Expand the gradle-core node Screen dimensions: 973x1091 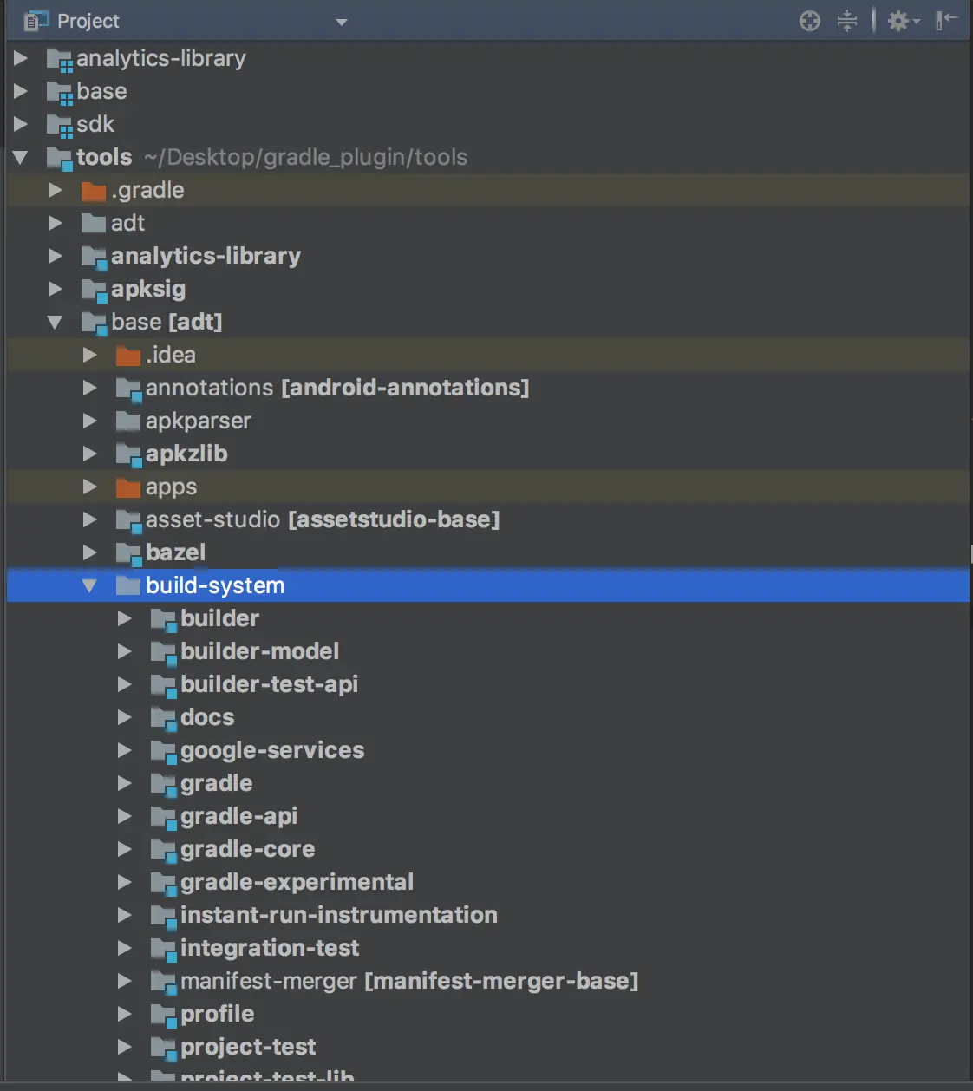[124, 849]
